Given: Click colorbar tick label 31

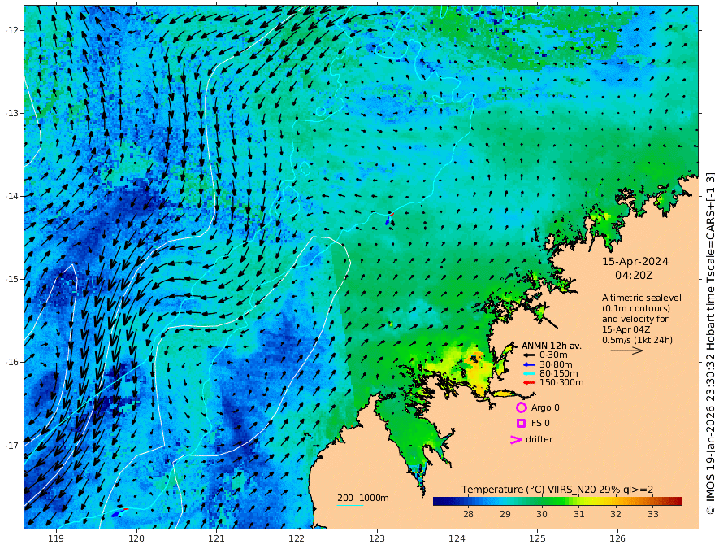Looking at the screenshot, I should 579,514.
